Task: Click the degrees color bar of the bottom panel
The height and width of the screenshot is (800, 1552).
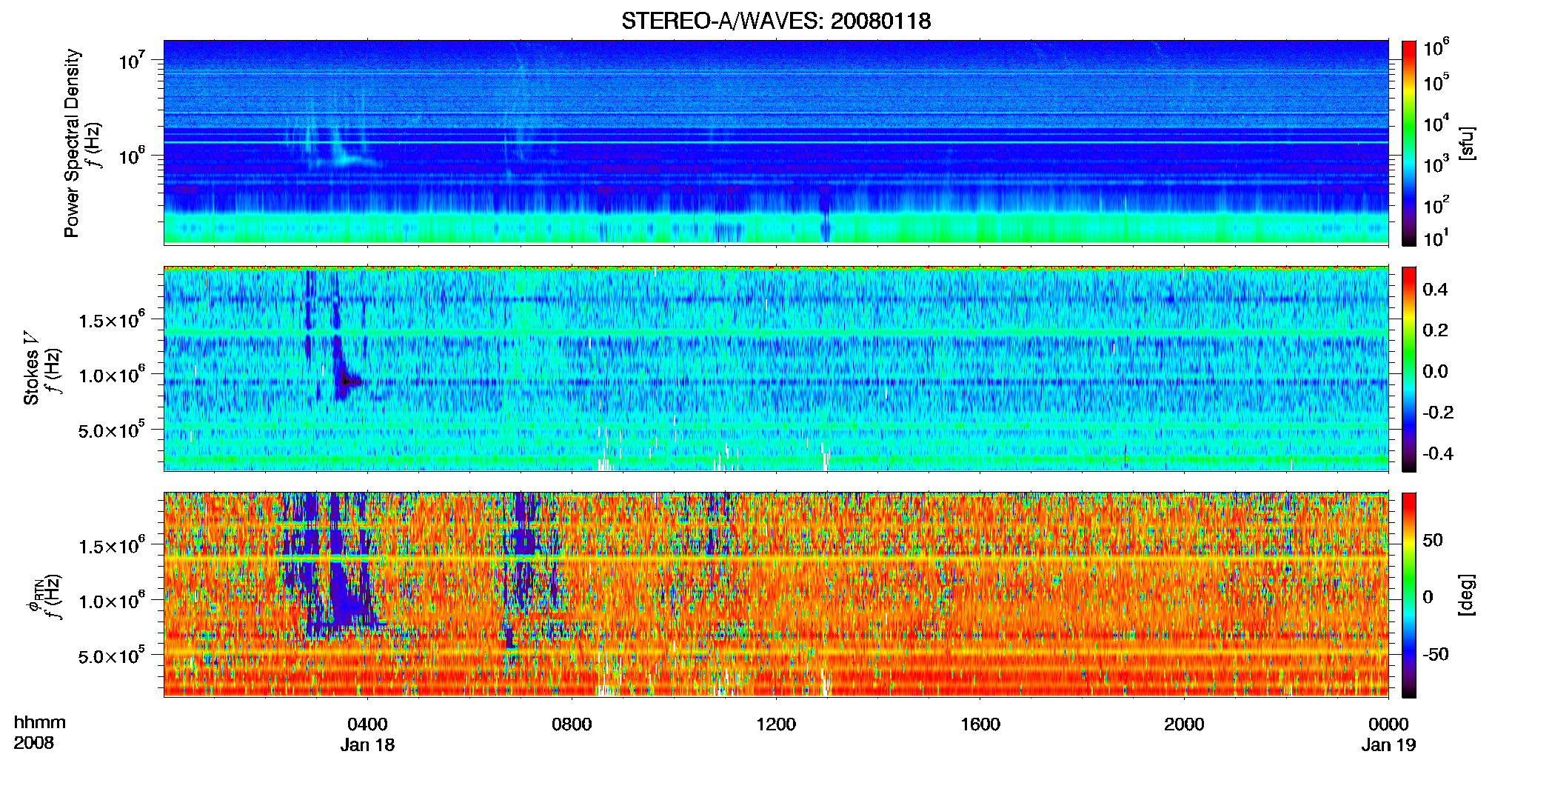Action: (x=1409, y=595)
